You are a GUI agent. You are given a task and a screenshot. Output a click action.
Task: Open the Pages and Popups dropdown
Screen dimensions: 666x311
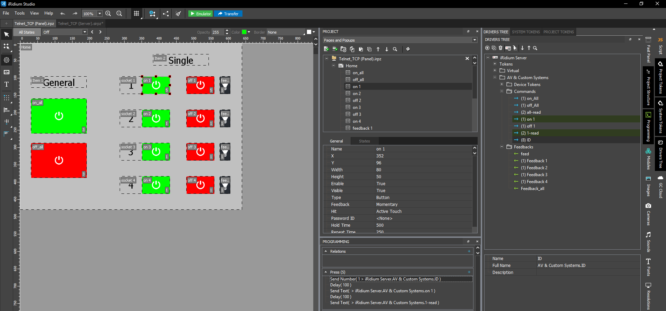point(474,40)
